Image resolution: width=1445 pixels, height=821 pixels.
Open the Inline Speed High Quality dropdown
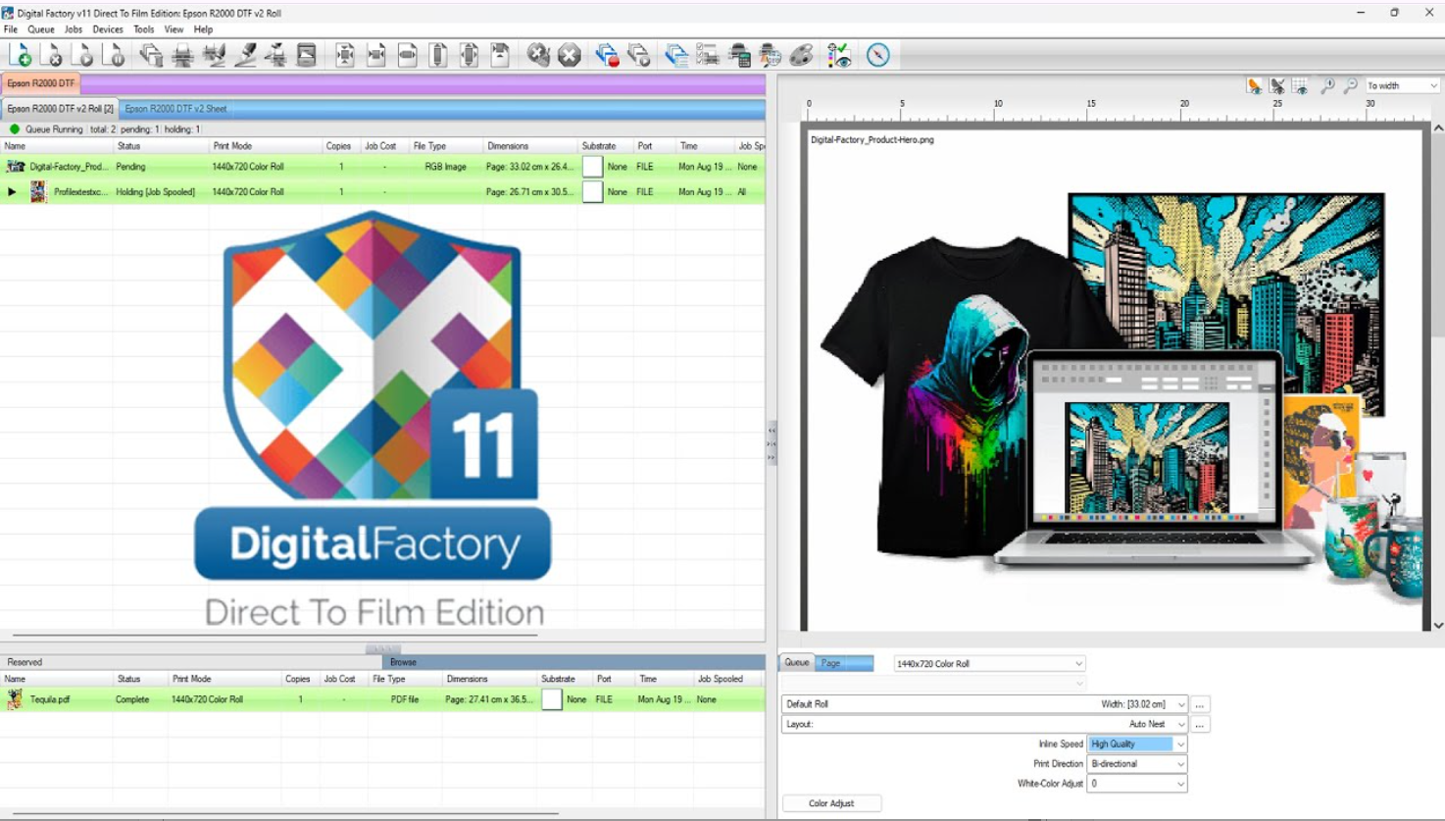pyautogui.click(x=1179, y=744)
